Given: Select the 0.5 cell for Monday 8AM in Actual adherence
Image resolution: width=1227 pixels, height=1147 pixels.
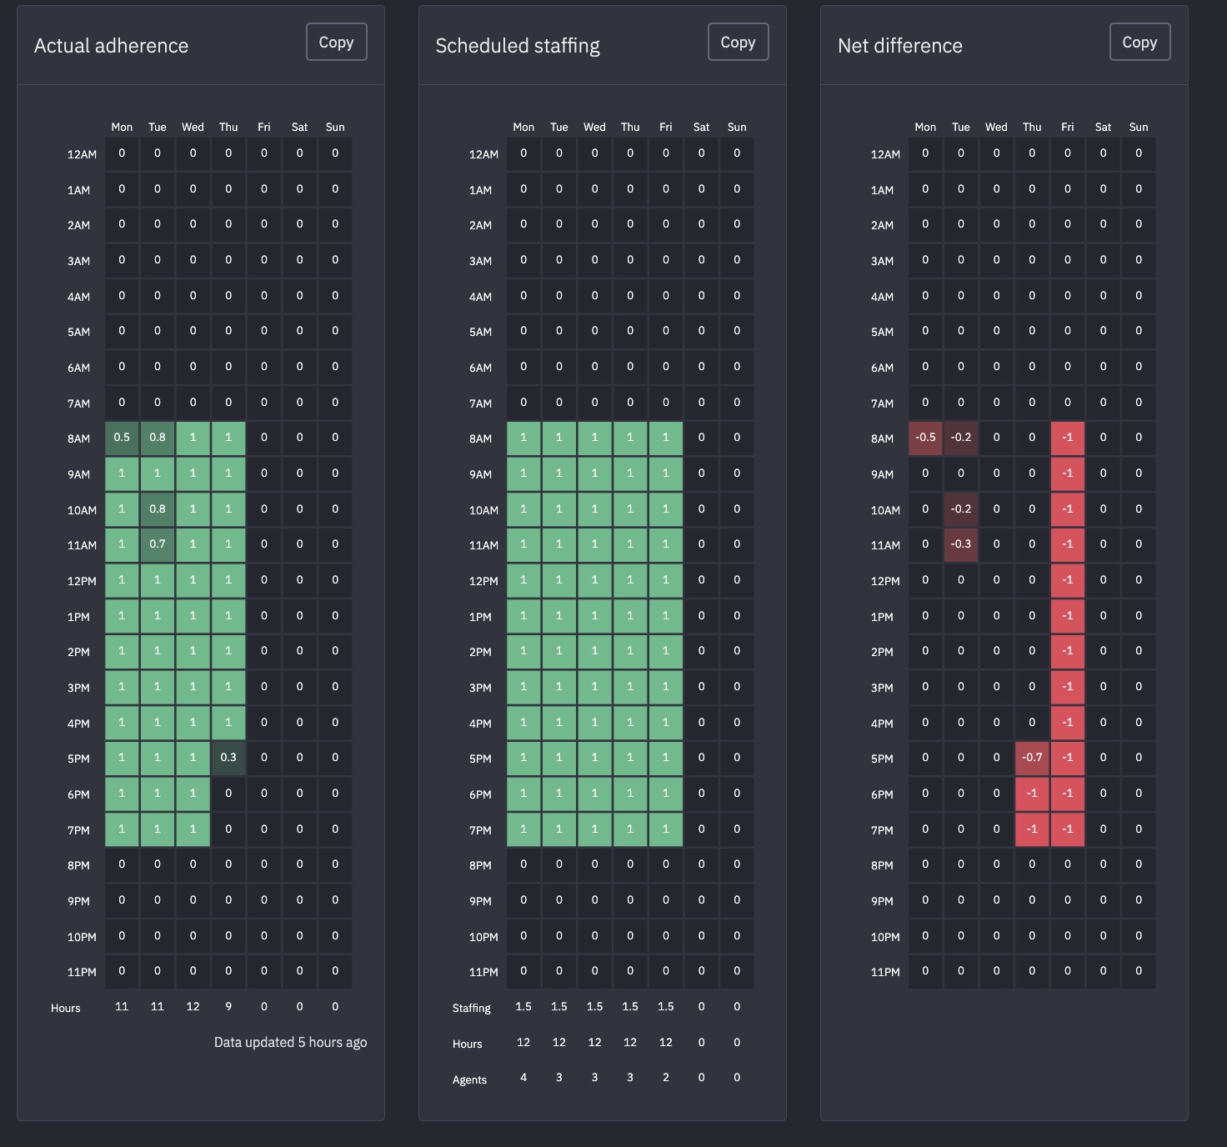Looking at the screenshot, I should click(x=122, y=438).
